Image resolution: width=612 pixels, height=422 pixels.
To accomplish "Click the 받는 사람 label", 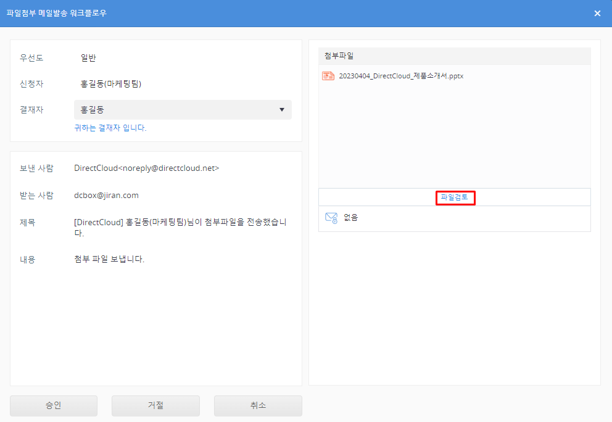I will click(x=36, y=195).
